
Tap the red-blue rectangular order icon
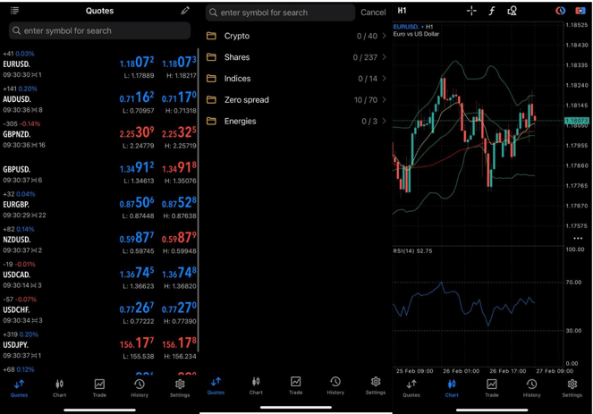pyautogui.click(x=580, y=11)
